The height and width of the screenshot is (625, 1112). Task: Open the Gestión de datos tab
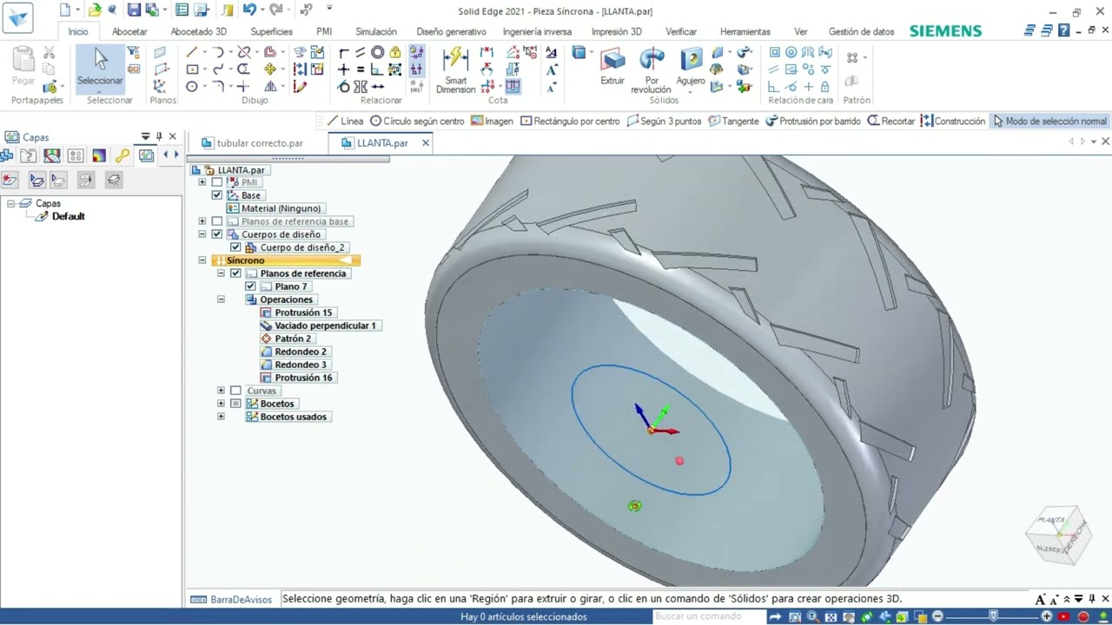(861, 31)
